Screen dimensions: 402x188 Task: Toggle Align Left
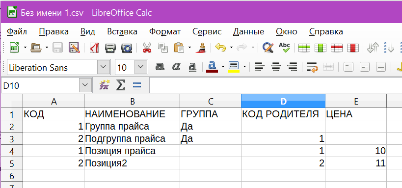pos(260,67)
